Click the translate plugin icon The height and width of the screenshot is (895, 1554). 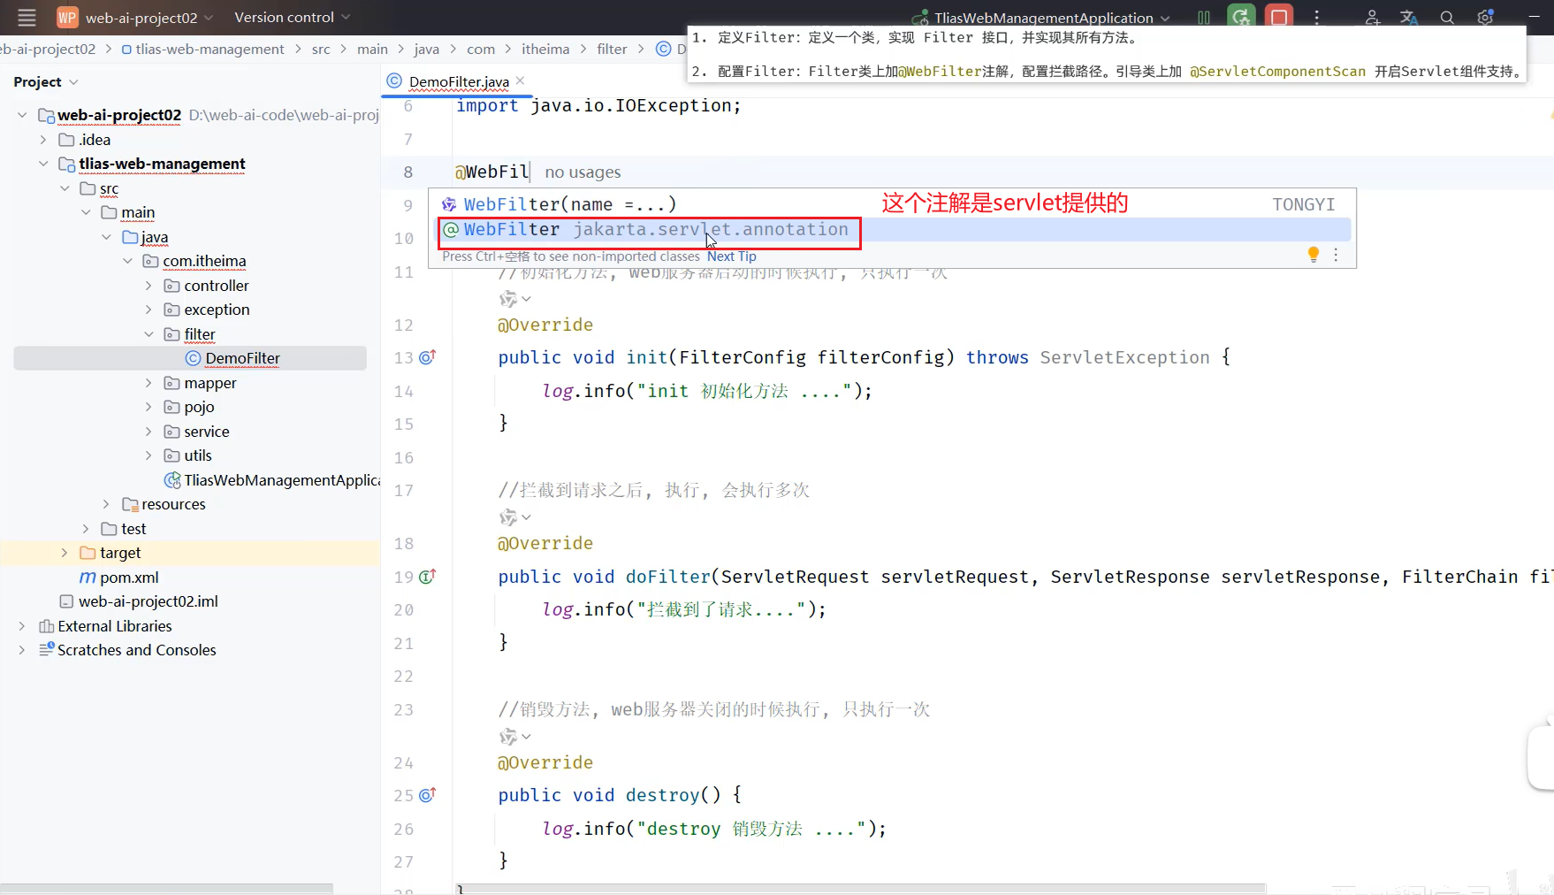tap(1409, 17)
